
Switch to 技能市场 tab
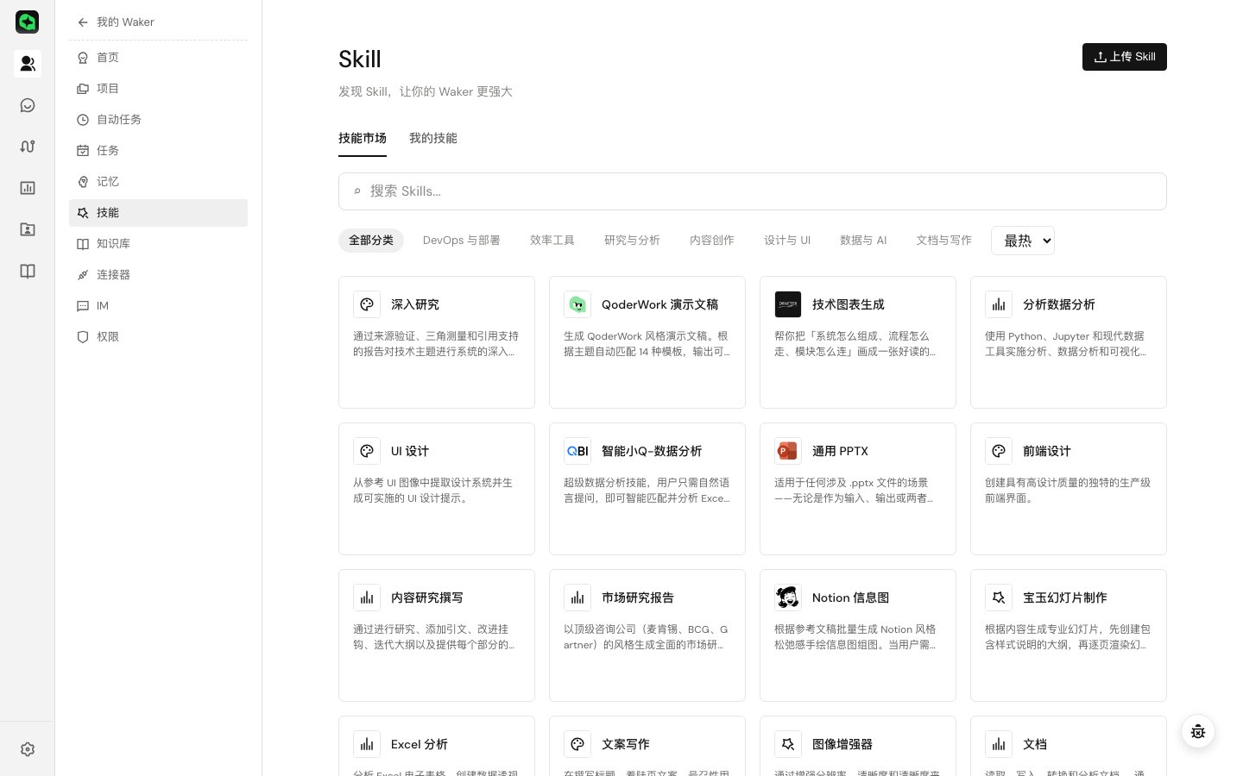363,138
